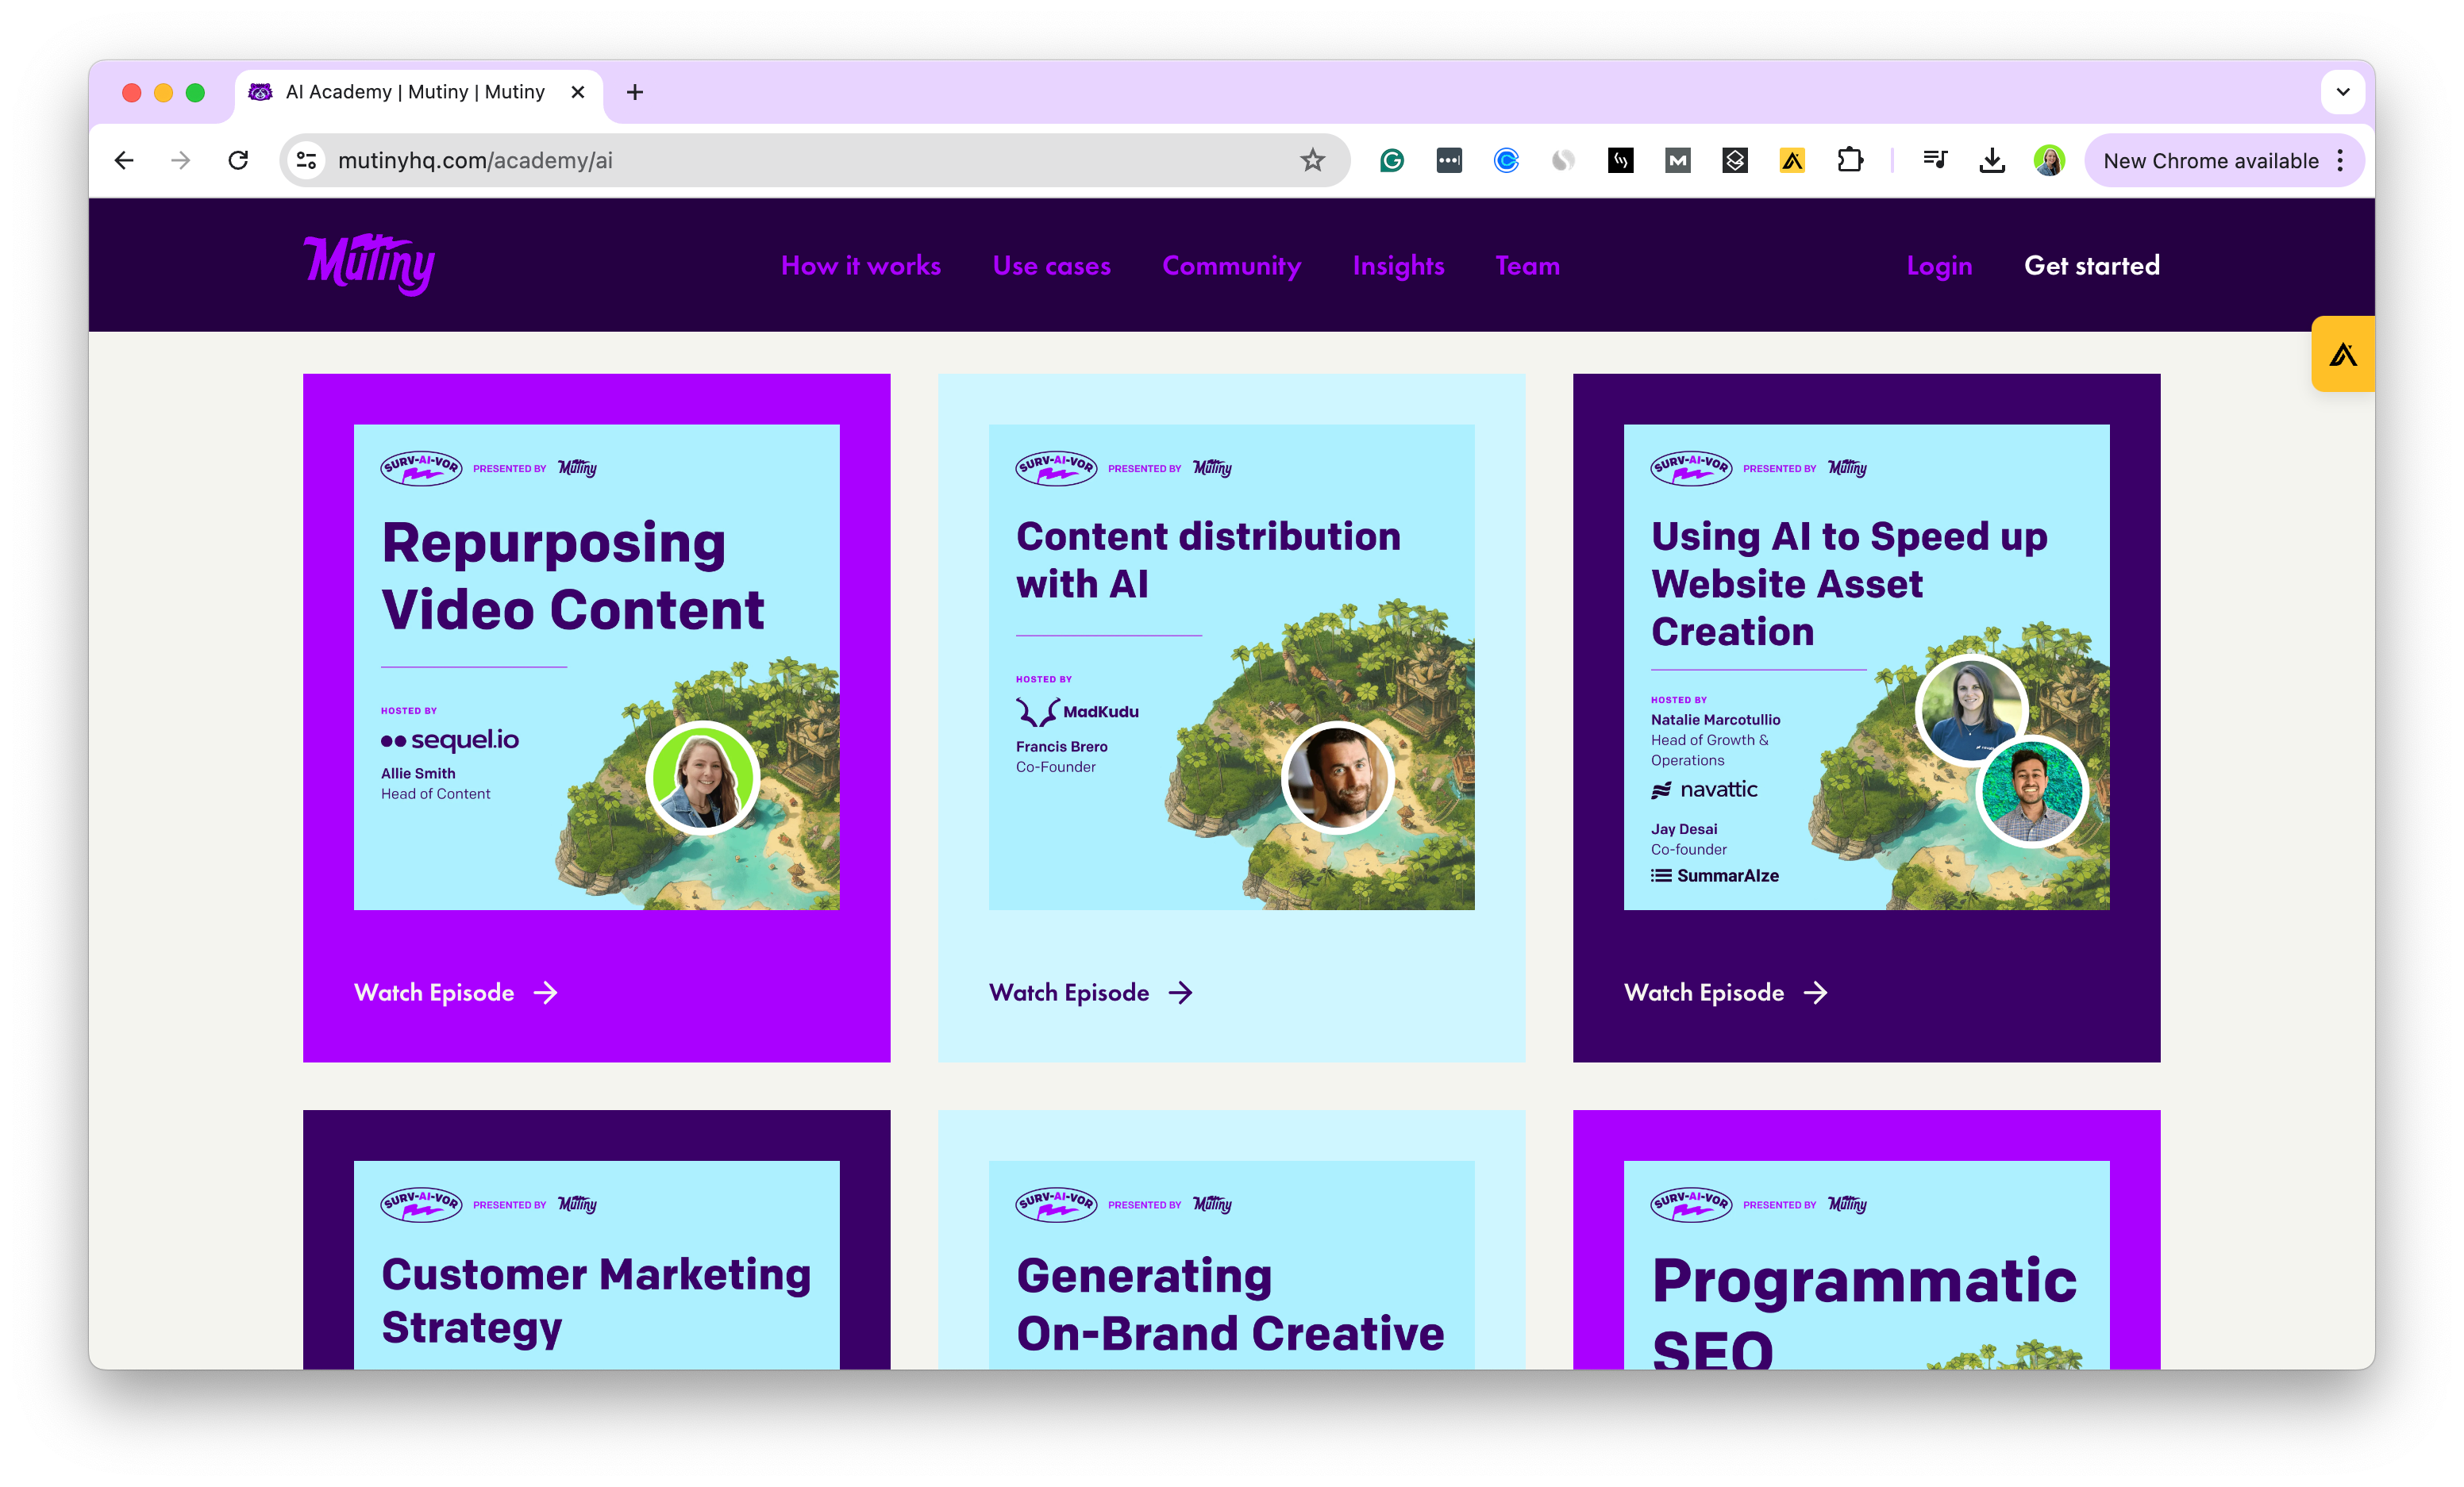Open the blue Calendly extension

pos(1506,160)
